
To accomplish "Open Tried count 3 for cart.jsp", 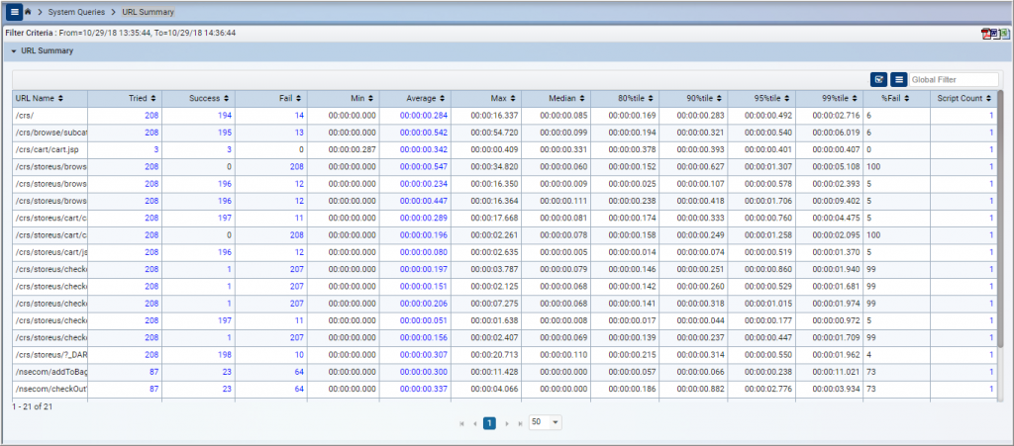I will coord(155,149).
